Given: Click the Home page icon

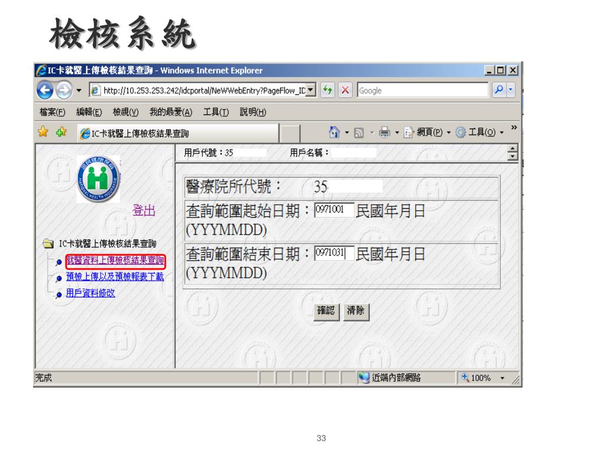Looking at the screenshot, I should 334,133.
